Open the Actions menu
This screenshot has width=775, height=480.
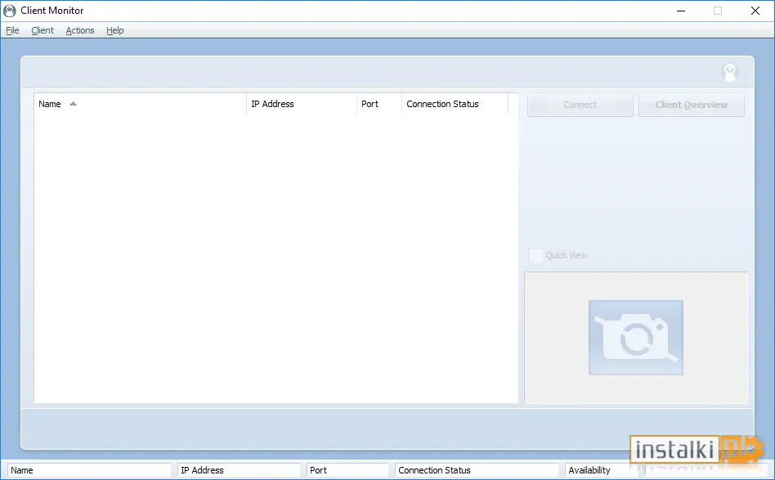click(80, 30)
